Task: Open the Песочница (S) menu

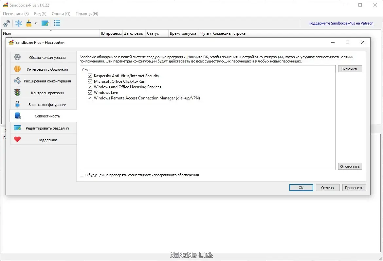Action: click(x=16, y=14)
